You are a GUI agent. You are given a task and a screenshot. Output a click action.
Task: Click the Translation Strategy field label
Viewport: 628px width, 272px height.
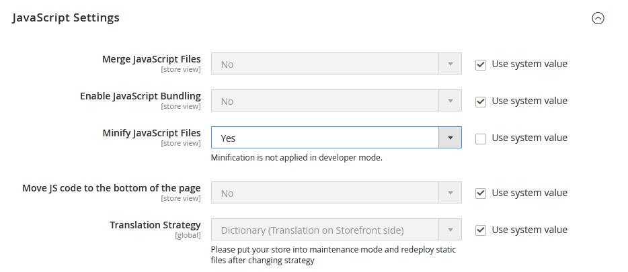tap(155, 225)
